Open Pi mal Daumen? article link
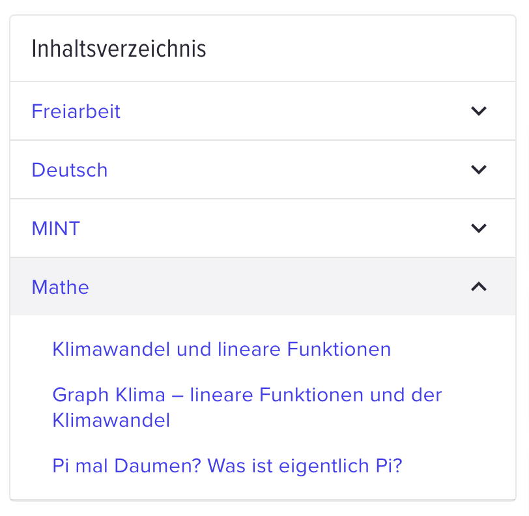This screenshot has width=529, height=516. click(227, 466)
